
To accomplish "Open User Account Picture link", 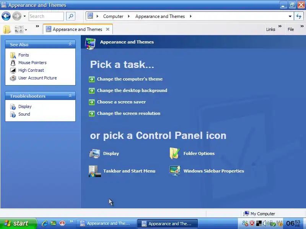I will tap(37, 78).
